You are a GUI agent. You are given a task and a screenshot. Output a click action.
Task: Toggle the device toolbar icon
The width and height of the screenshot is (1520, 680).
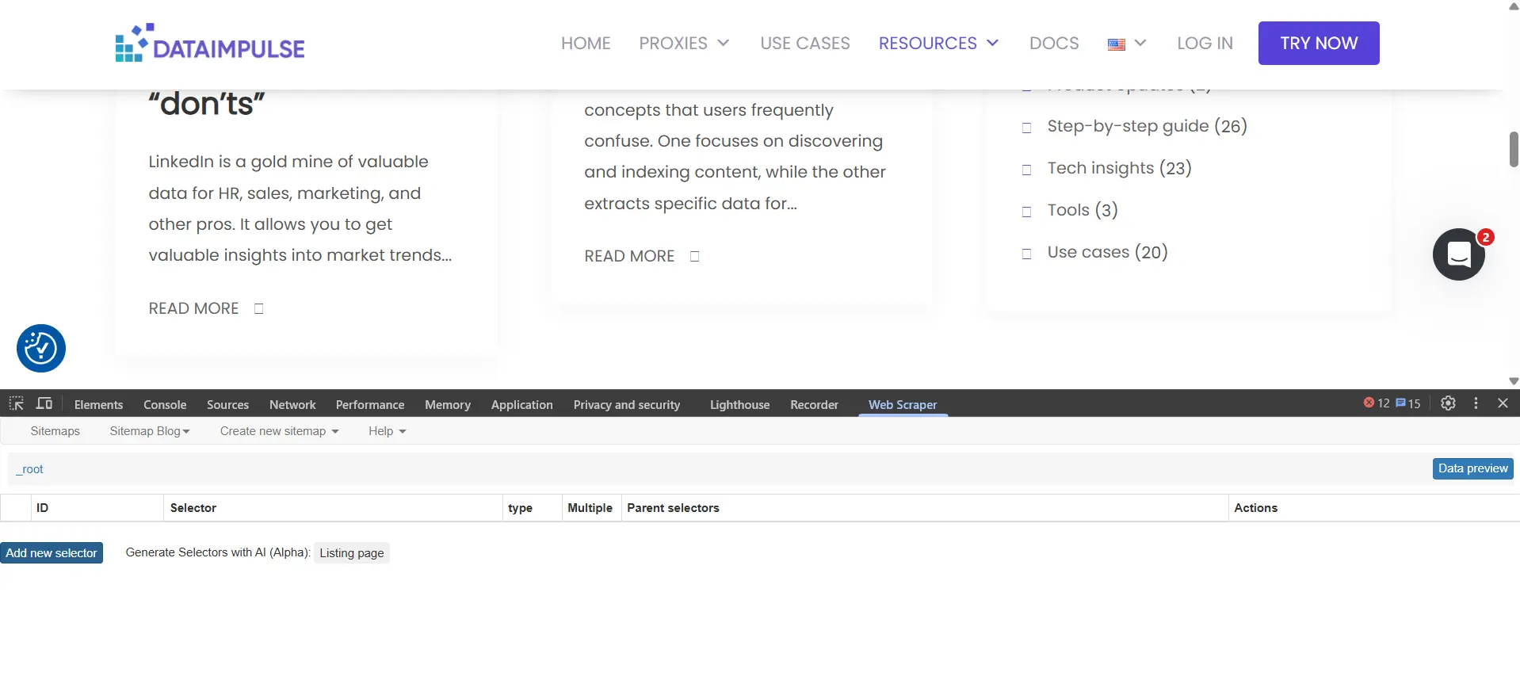44,403
